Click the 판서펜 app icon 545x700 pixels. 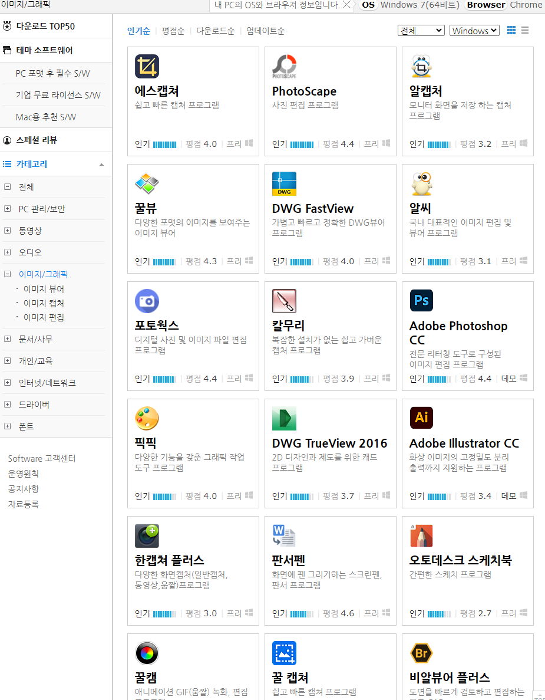click(284, 535)
